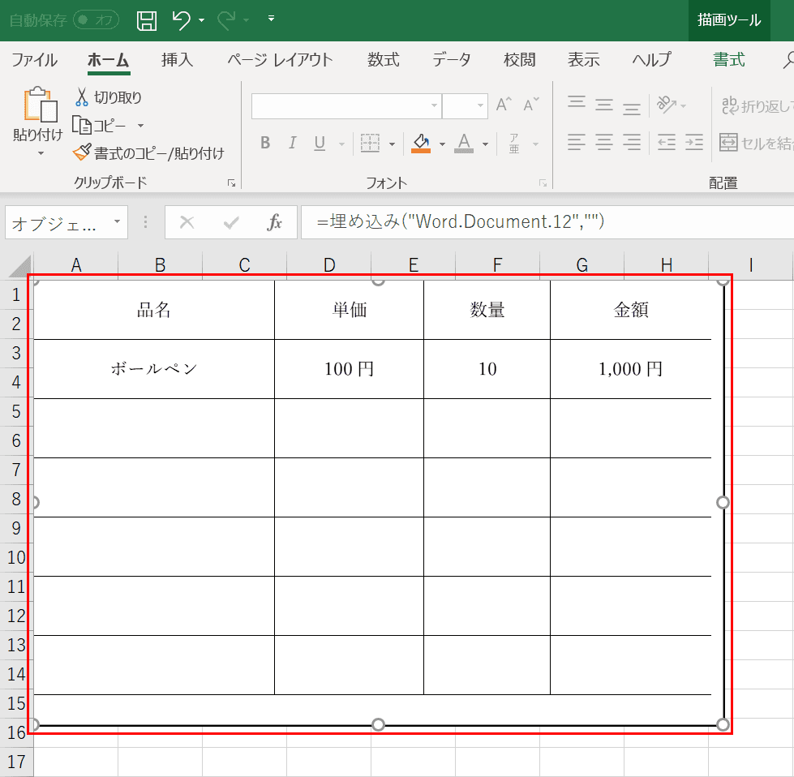
Task: Open the underline style dropdown
Action: pos(341,144)
